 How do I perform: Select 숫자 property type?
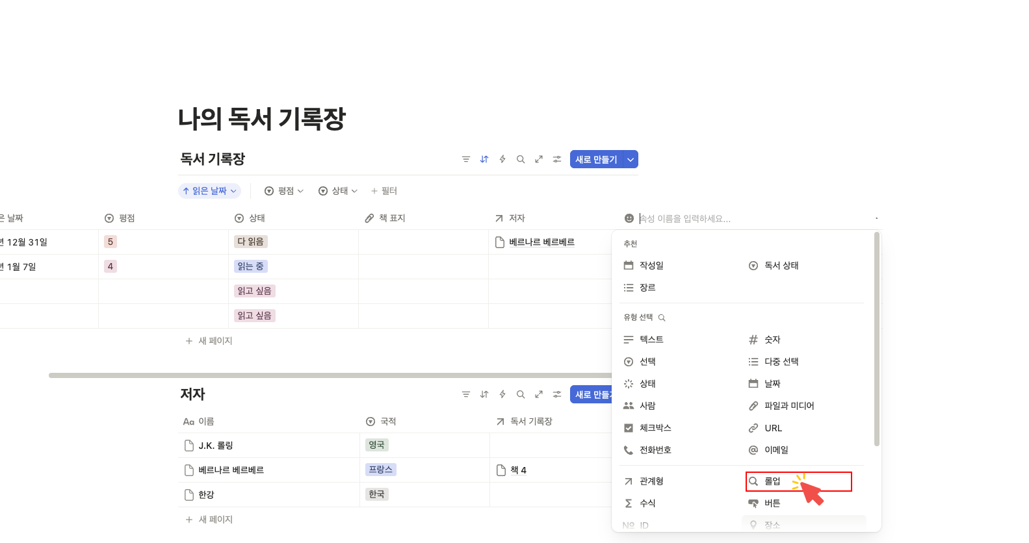pos(804,340)
